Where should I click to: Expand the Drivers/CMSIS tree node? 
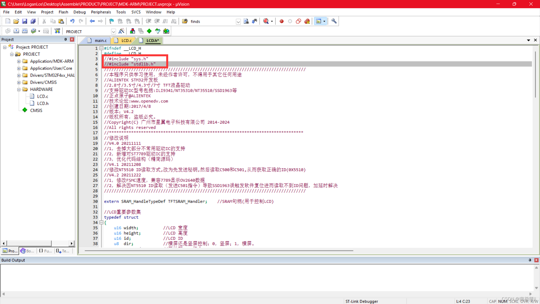click(19, 82)
